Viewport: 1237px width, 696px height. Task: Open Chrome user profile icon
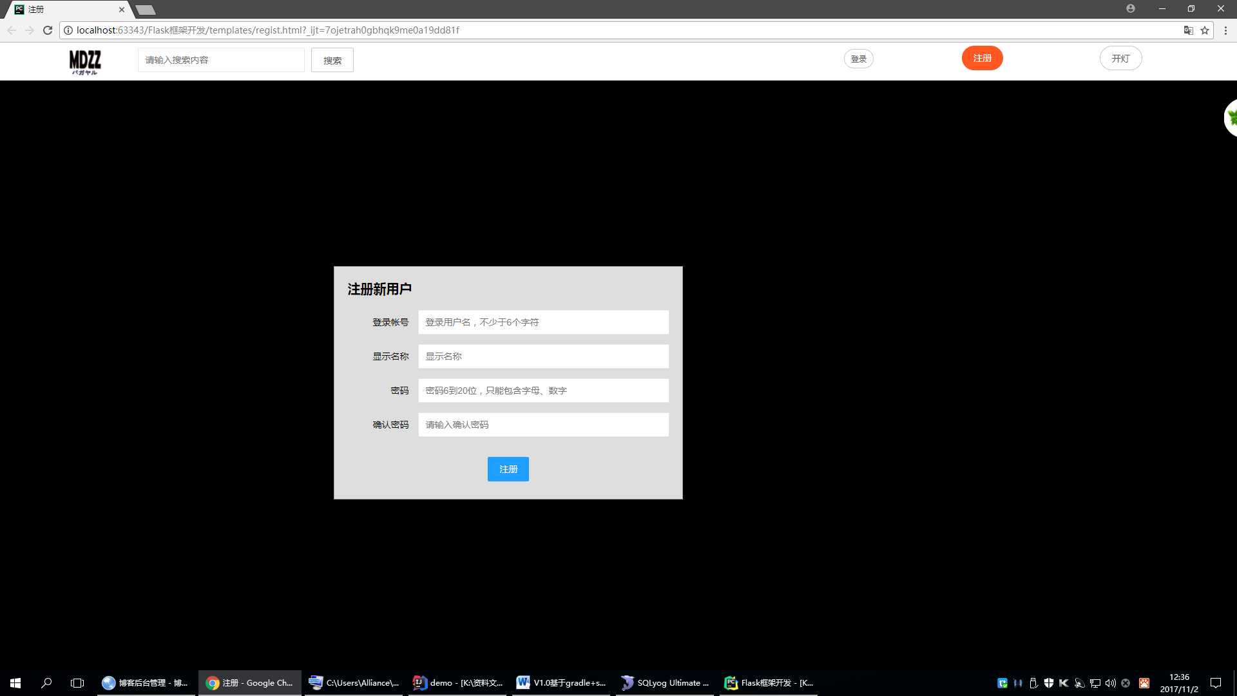tap(1131, 8)
